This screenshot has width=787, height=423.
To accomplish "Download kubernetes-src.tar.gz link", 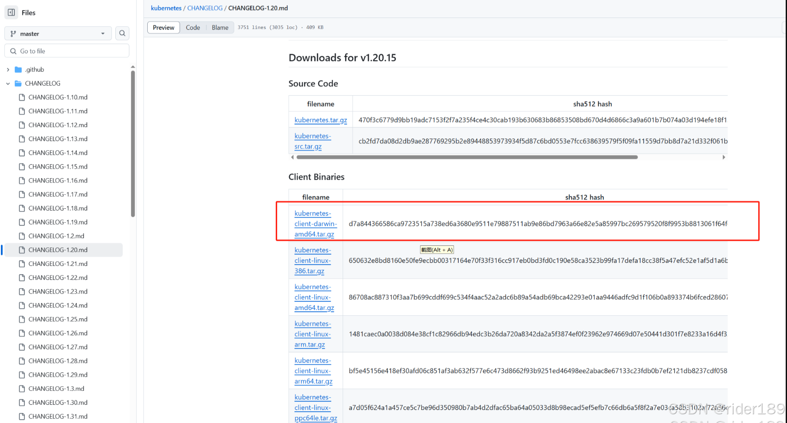I will pos(313,141).
